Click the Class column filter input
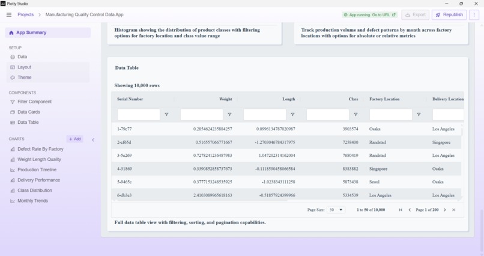Image resolution: width=484 pixels, height=256 pixels. (328, 115)
